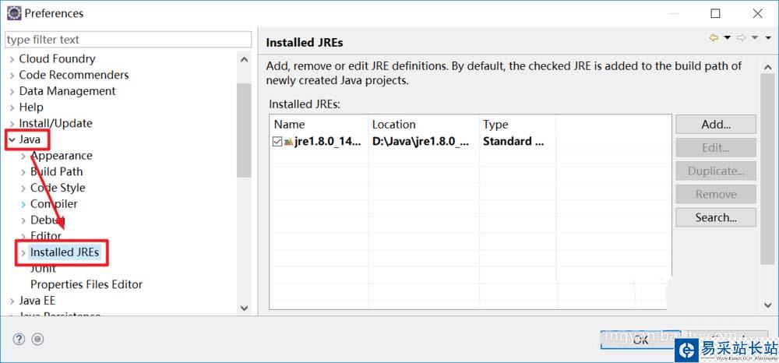Open the view menu dropdown arrow
779x363 pixels.
pos(767,37)
